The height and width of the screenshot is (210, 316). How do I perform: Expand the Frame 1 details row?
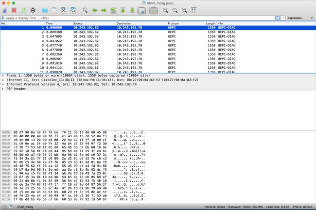tap(3, 76)
